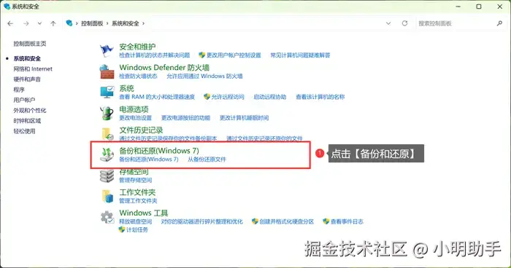Viewport: 511px width, 268px height.
Task: Open the 文件历史记录 heading
Action: point(141,130)
